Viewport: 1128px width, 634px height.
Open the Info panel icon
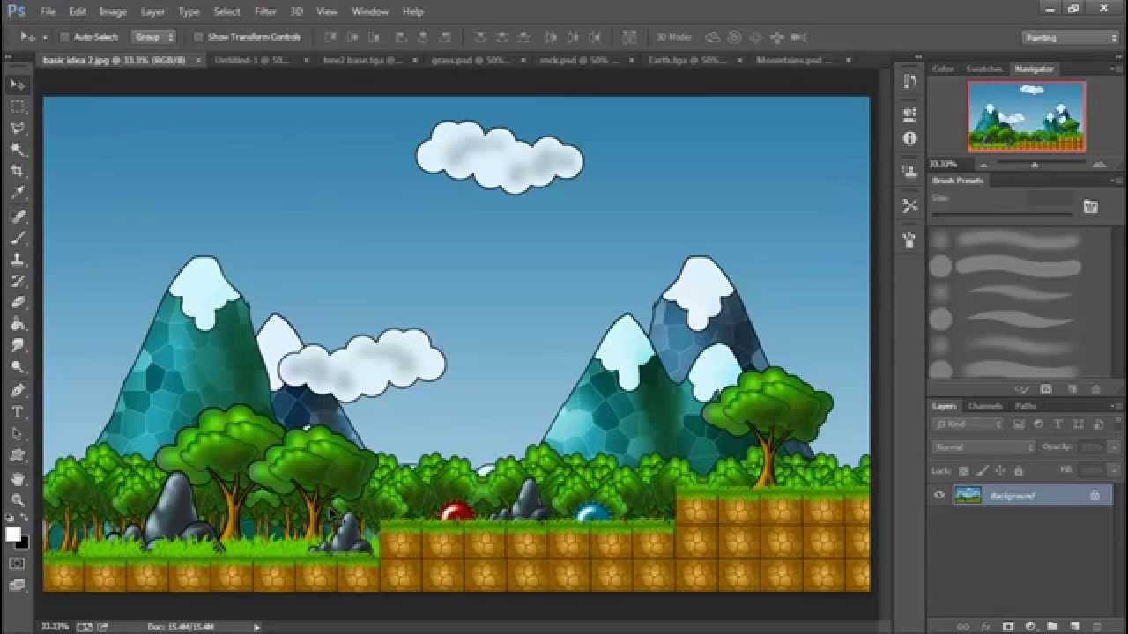(x=910, y=138)
